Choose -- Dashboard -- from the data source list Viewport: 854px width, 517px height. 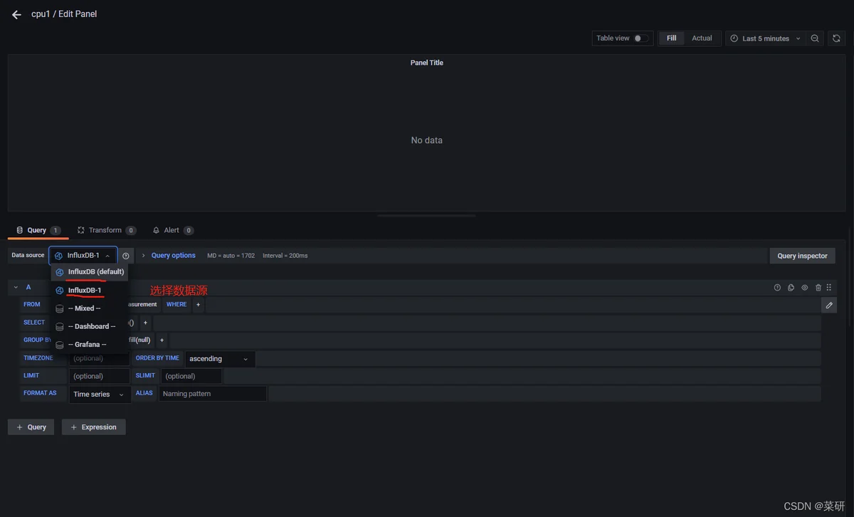[90, 326]
